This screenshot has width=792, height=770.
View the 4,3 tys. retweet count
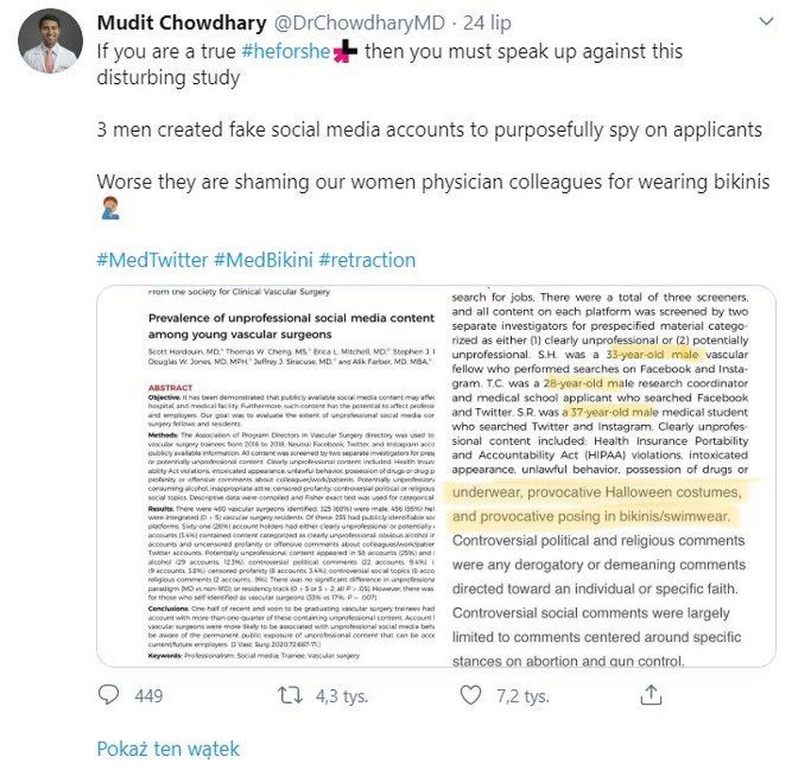pyautogui.click(x=342, y=696)
